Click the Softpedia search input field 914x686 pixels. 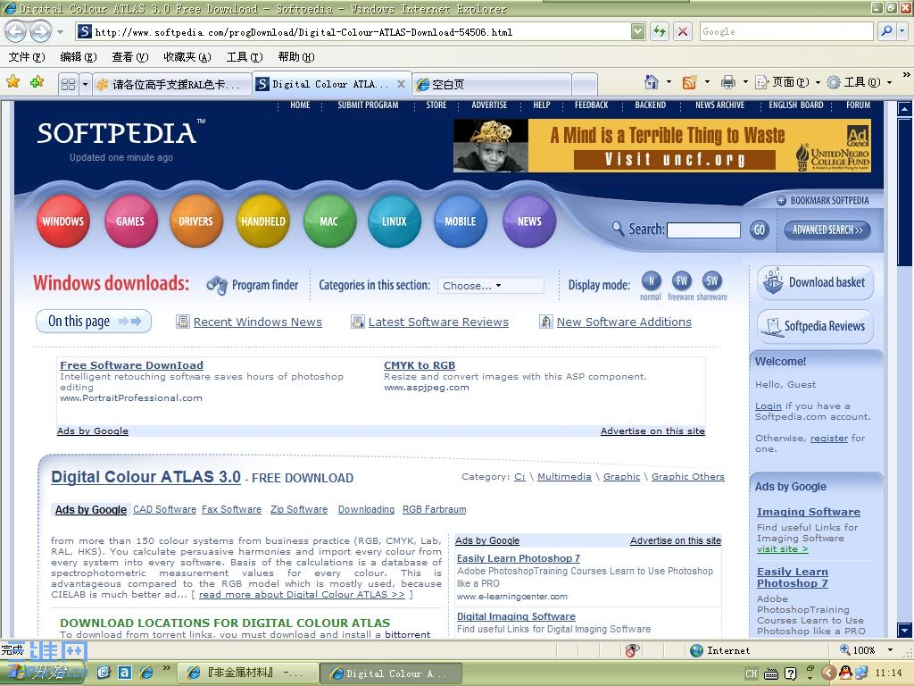[x=703, y=230]
